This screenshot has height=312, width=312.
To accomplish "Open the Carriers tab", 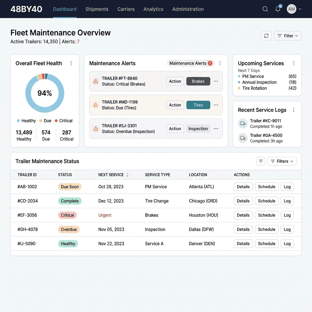I will [x=126, y=9].
